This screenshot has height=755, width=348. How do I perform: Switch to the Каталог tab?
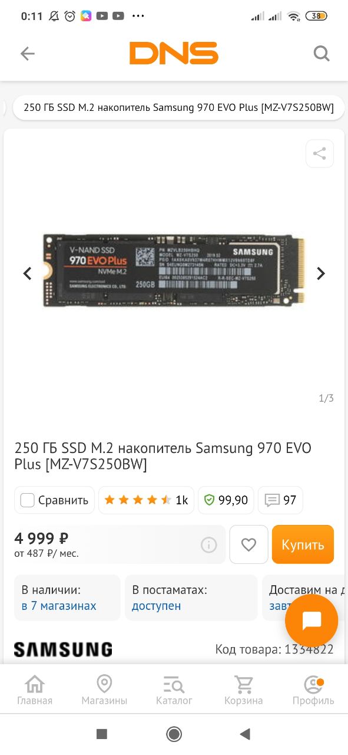click(174, 690)
